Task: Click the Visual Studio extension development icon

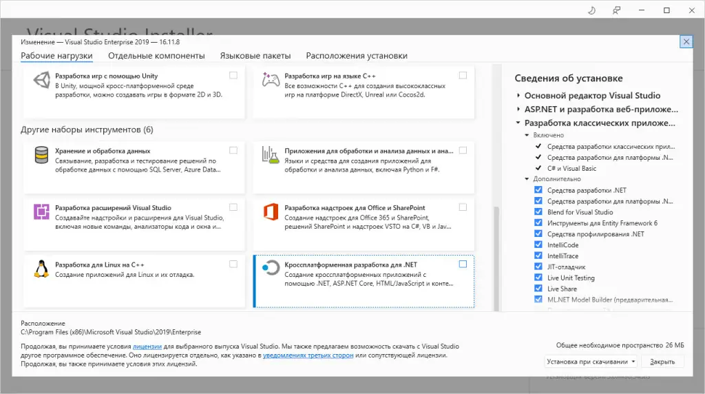Action: (41, 211)
